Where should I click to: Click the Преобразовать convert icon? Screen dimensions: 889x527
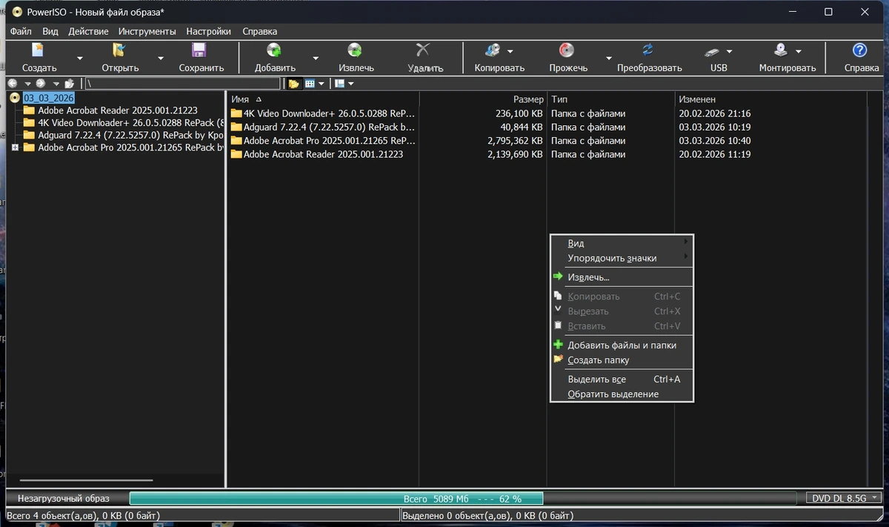(x=648, y=50)
